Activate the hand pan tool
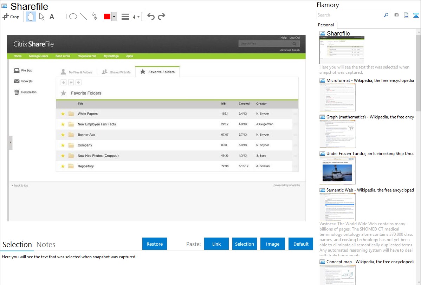 (x=31, y=17)
